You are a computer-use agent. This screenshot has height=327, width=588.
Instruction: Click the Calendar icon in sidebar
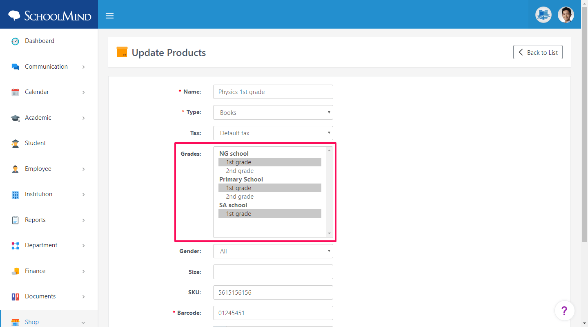click(15, 92)
